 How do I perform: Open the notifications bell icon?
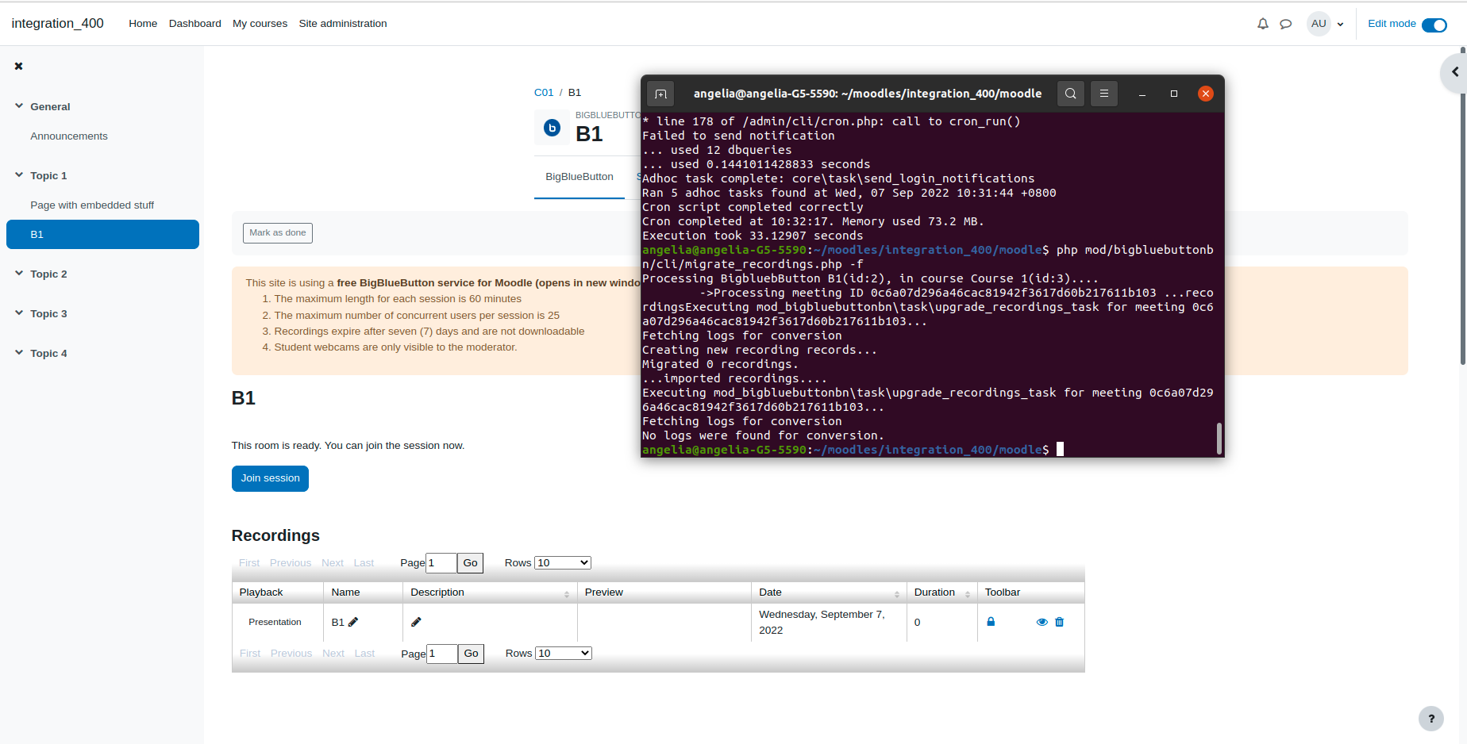(x=1263, y=24)
